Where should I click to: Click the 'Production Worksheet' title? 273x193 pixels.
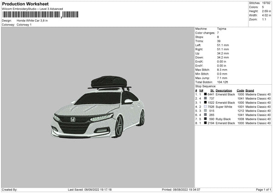coord(25,4)
